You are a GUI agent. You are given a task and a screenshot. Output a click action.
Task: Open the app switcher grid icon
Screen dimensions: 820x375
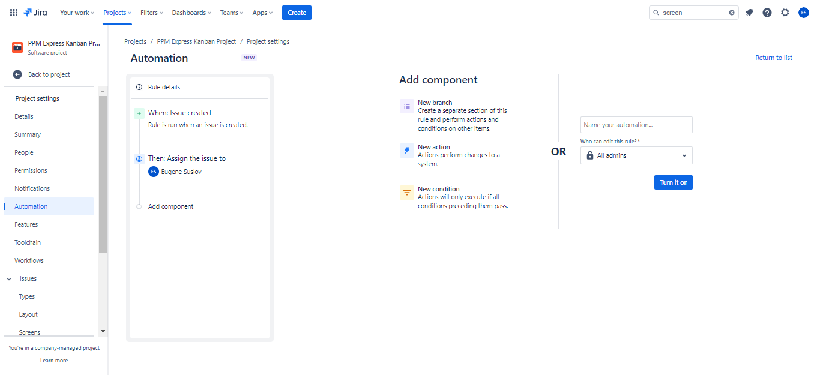14,13
